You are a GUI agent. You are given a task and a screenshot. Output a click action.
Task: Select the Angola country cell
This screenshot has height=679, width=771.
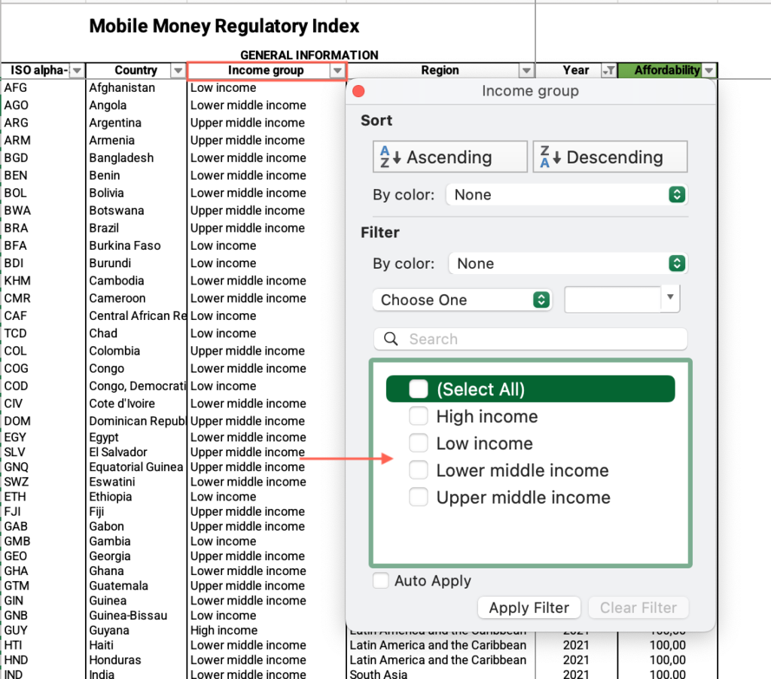[x=136, y=105]
